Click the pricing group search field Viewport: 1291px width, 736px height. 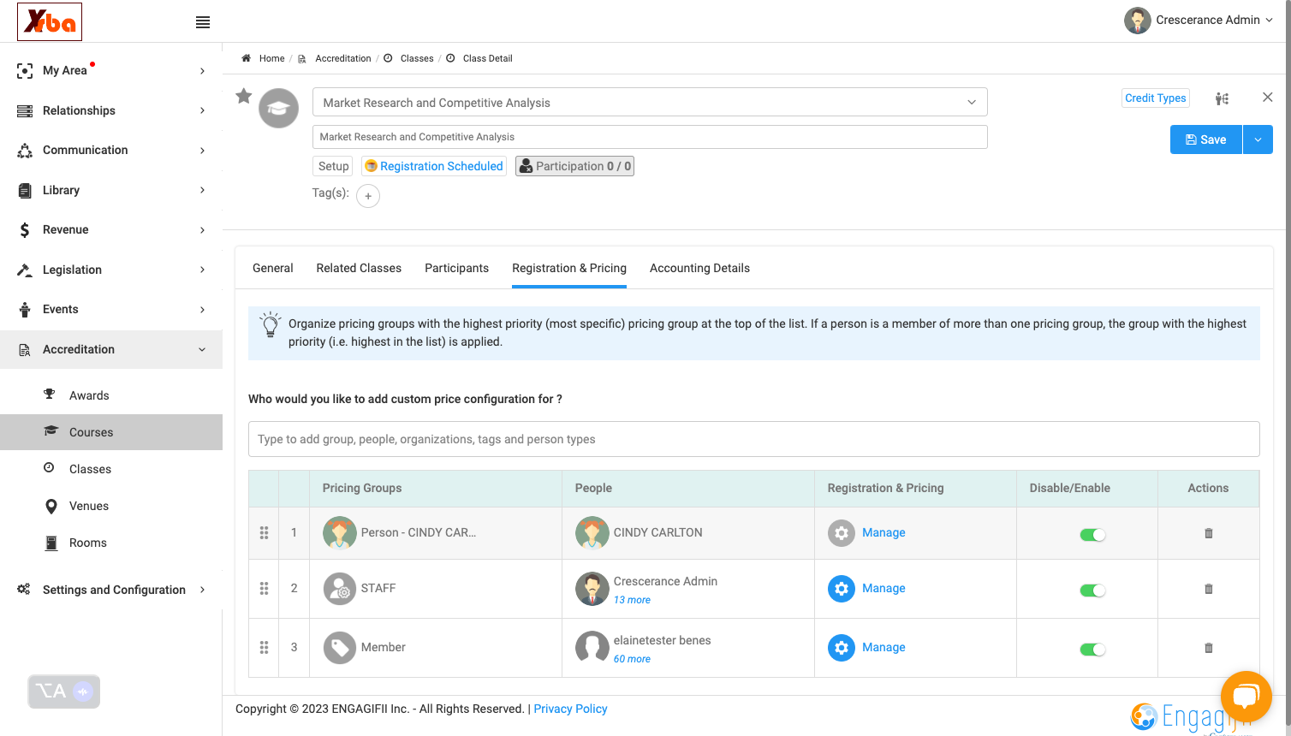tap(753, 439)
